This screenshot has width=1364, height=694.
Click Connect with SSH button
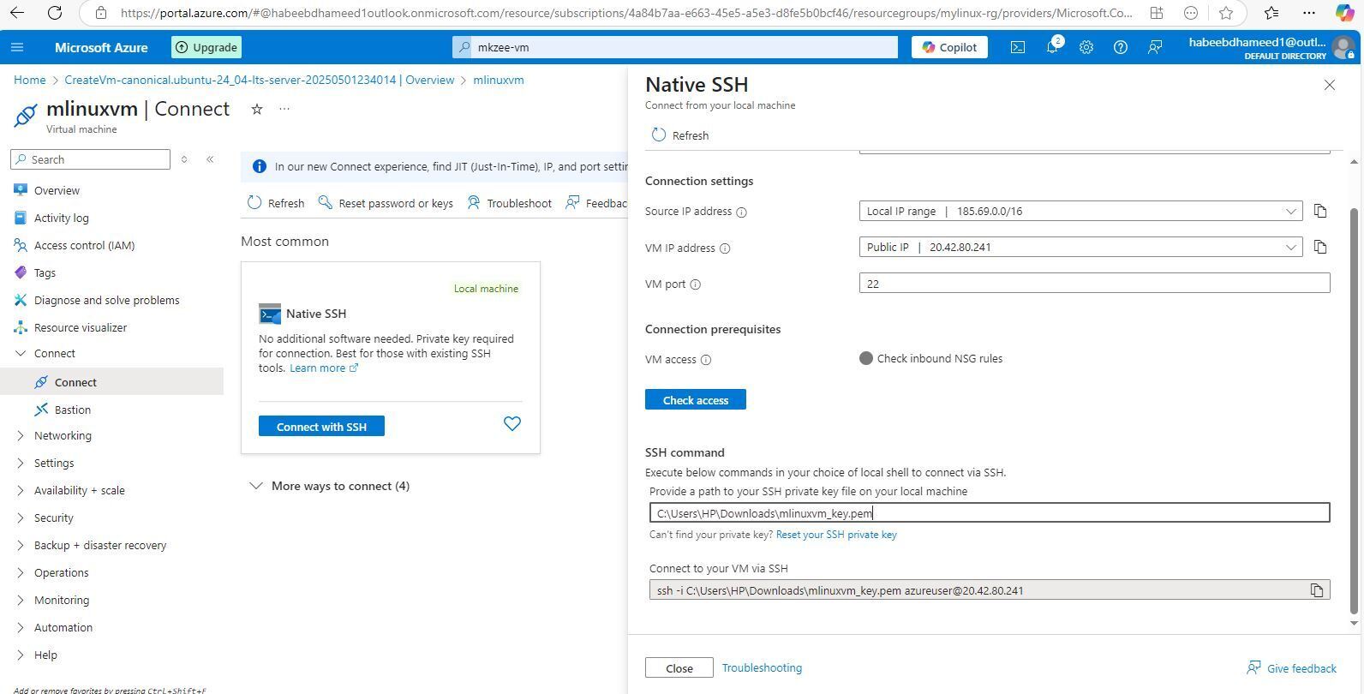click(321, 427)
